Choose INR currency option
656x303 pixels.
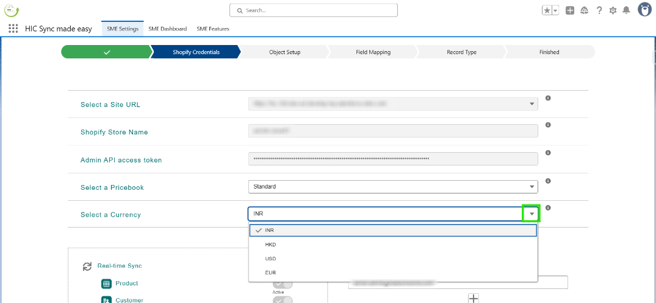(393, 231)
